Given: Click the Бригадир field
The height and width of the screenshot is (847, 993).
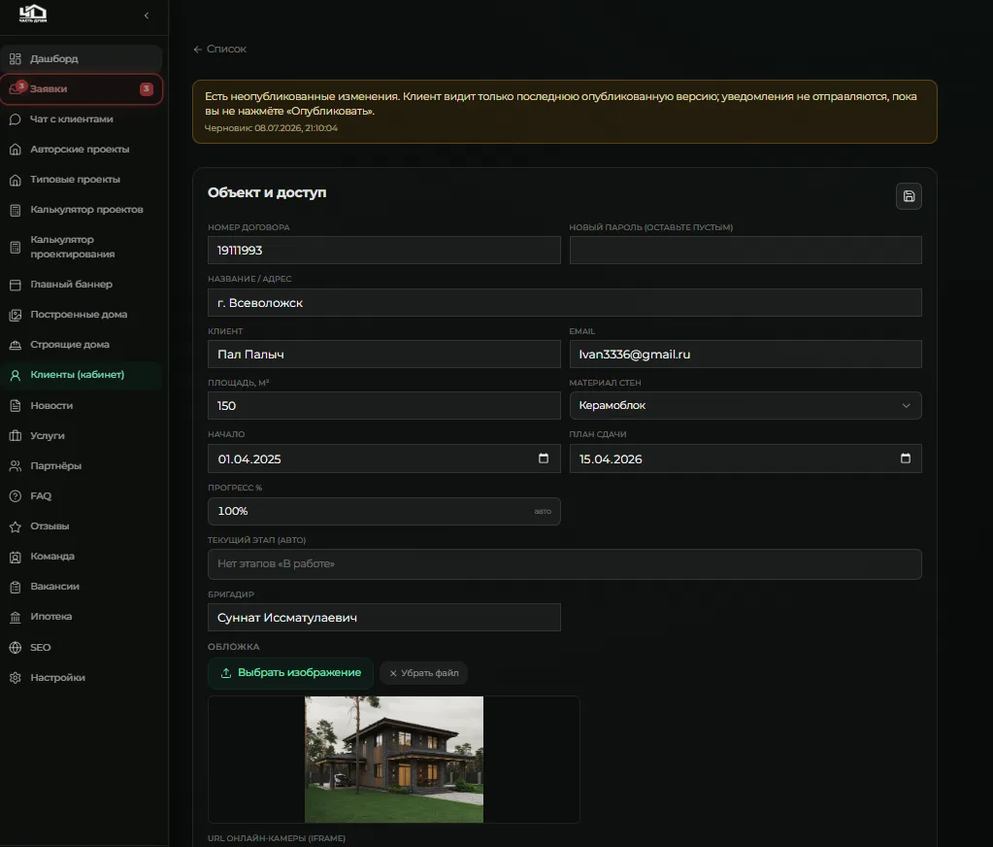Looking at the screenshot, I should tap(383, 618).
